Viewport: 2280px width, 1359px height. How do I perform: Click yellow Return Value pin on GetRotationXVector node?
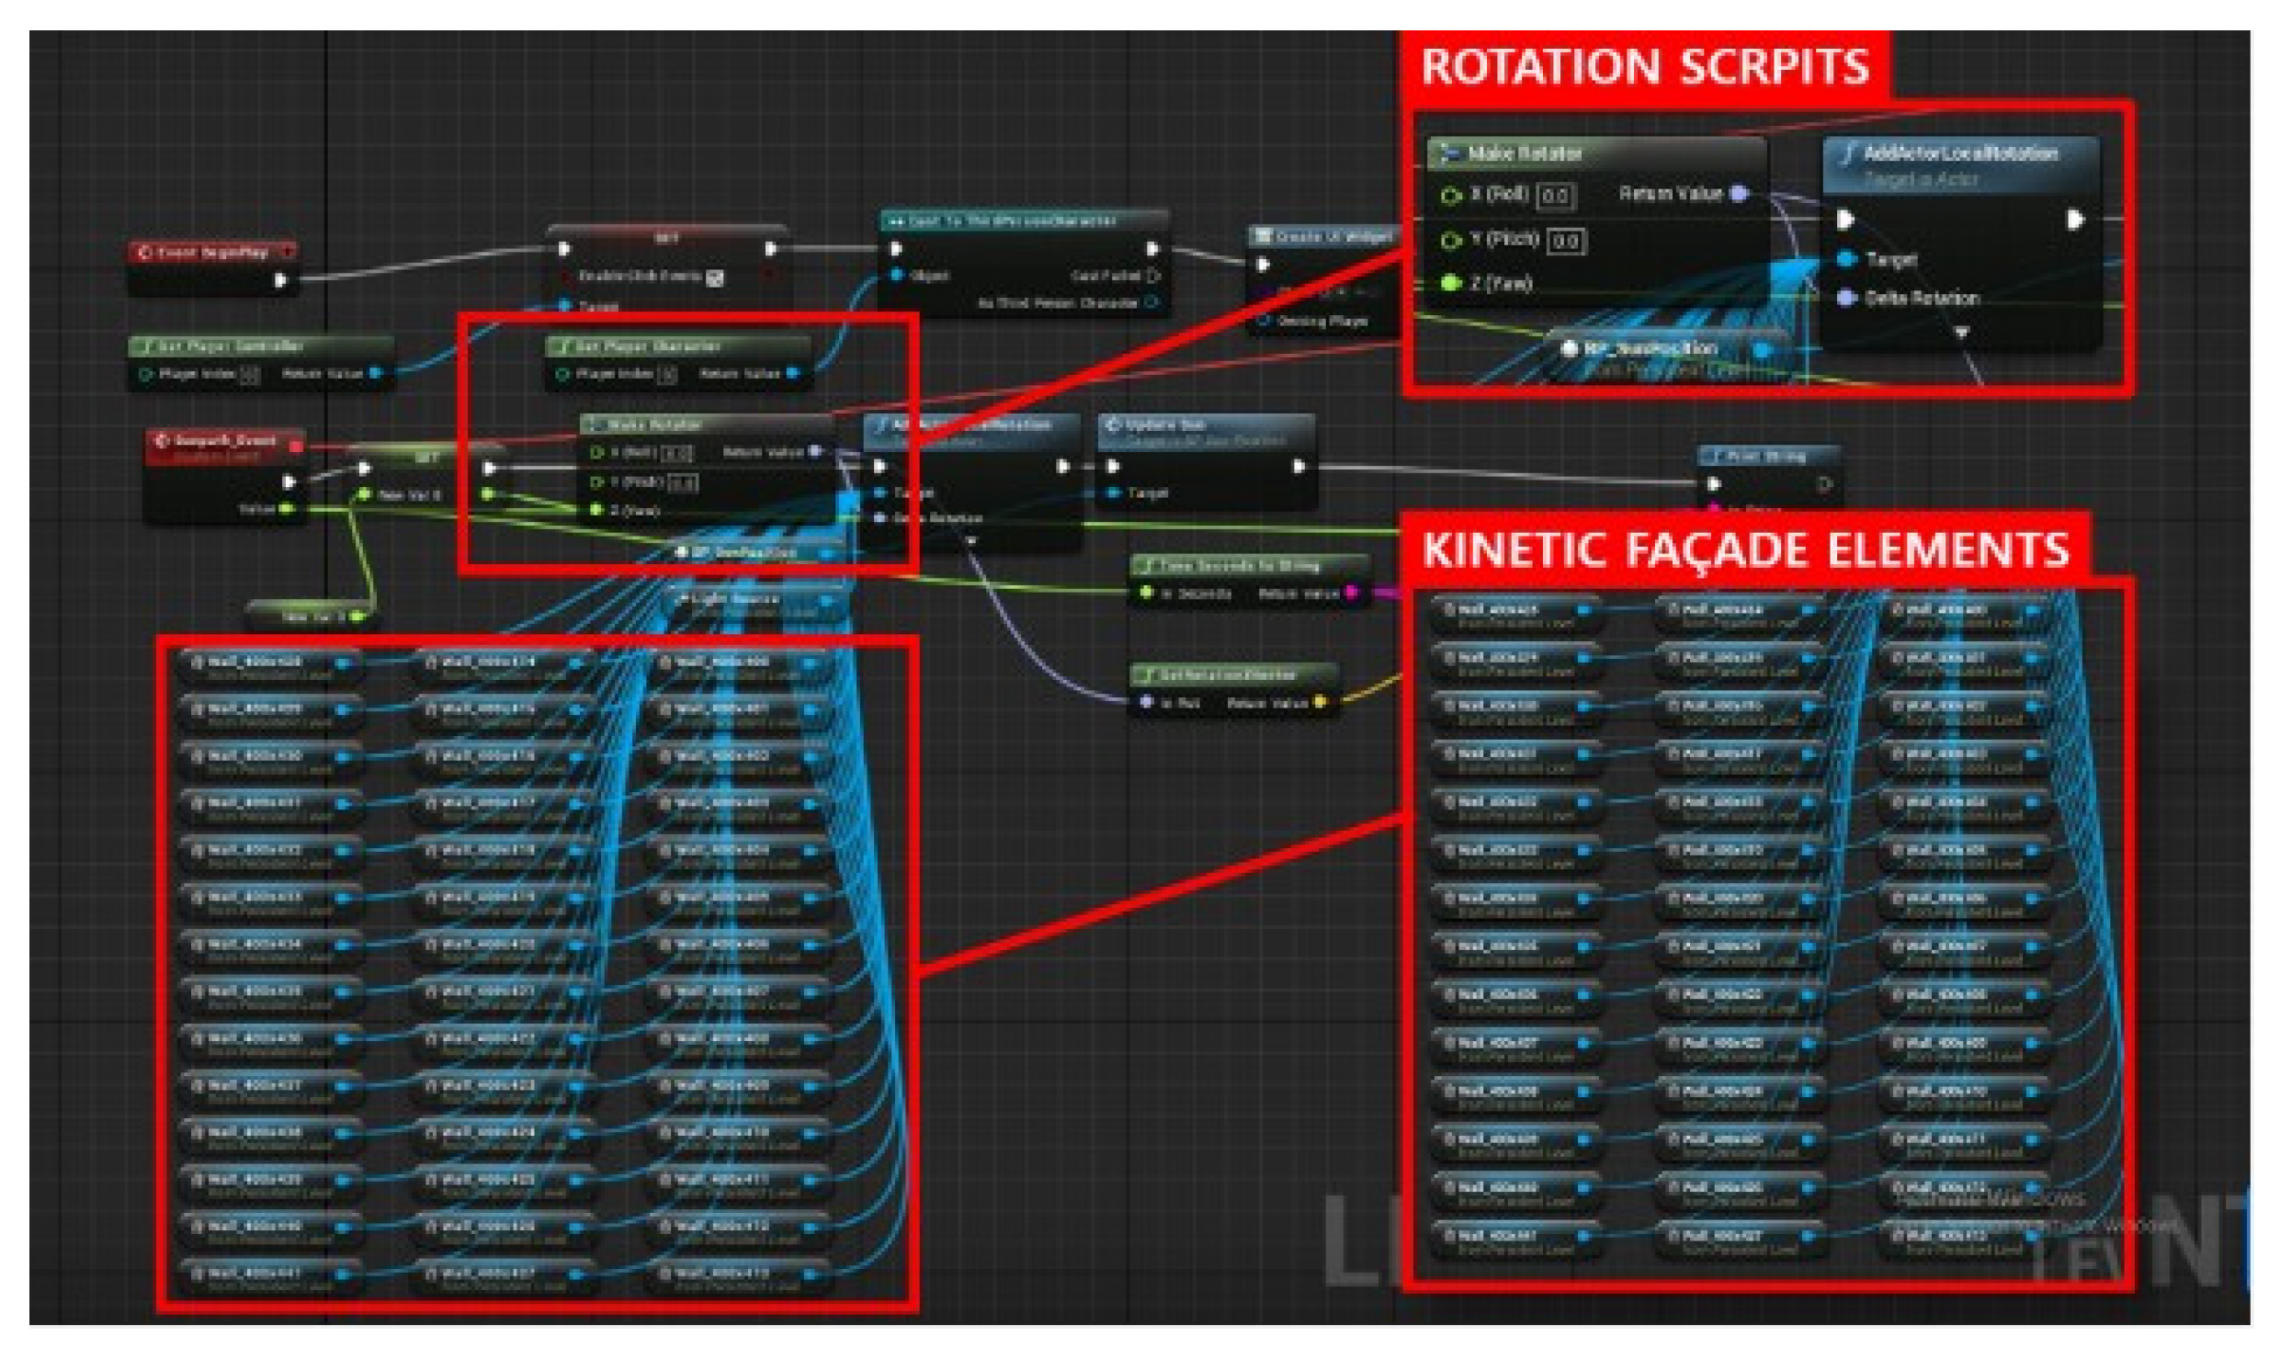1320,702
